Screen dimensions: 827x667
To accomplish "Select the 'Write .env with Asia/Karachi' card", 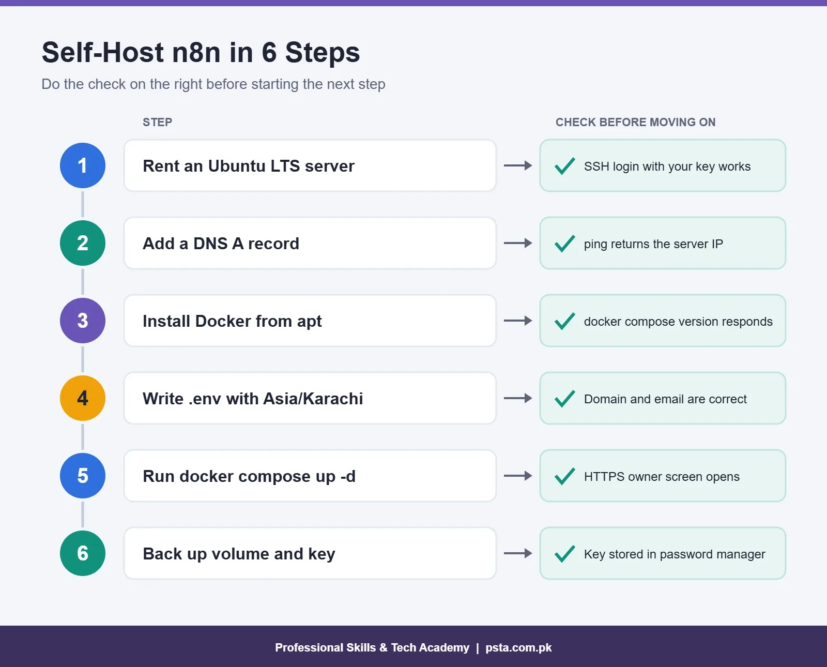I will click(x=310, y=398).
